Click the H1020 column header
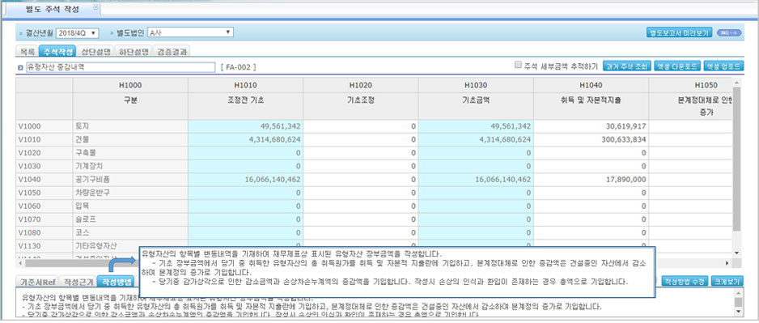The height and width of the screenshot is (323, 759). (361, 85)
